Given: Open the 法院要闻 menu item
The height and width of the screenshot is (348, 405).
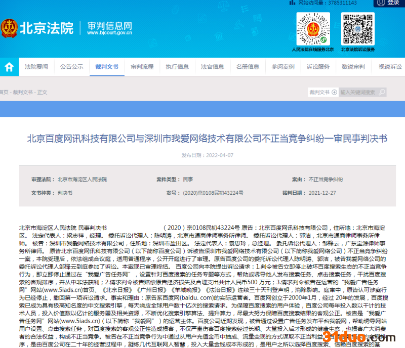Looking at the screenshot, I should tap(36, 67).
